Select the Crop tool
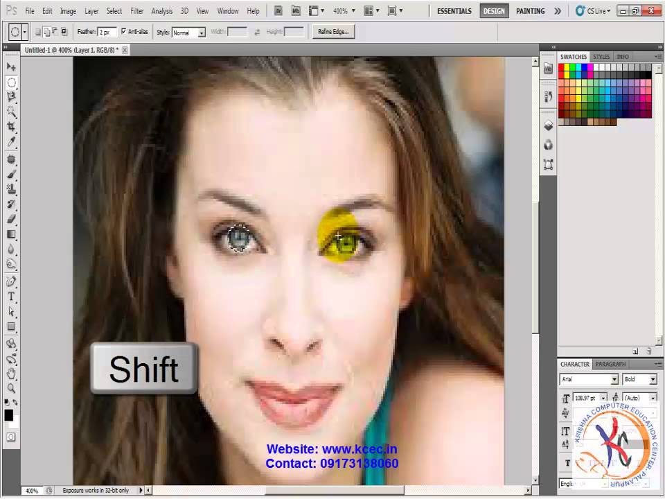Image resolution: width=665 pixels, height=499 pixels. tap(12, 126)
